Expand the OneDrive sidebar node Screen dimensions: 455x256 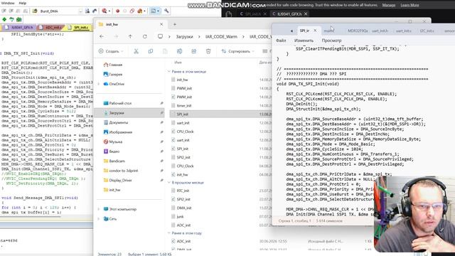tap(99, 84)
